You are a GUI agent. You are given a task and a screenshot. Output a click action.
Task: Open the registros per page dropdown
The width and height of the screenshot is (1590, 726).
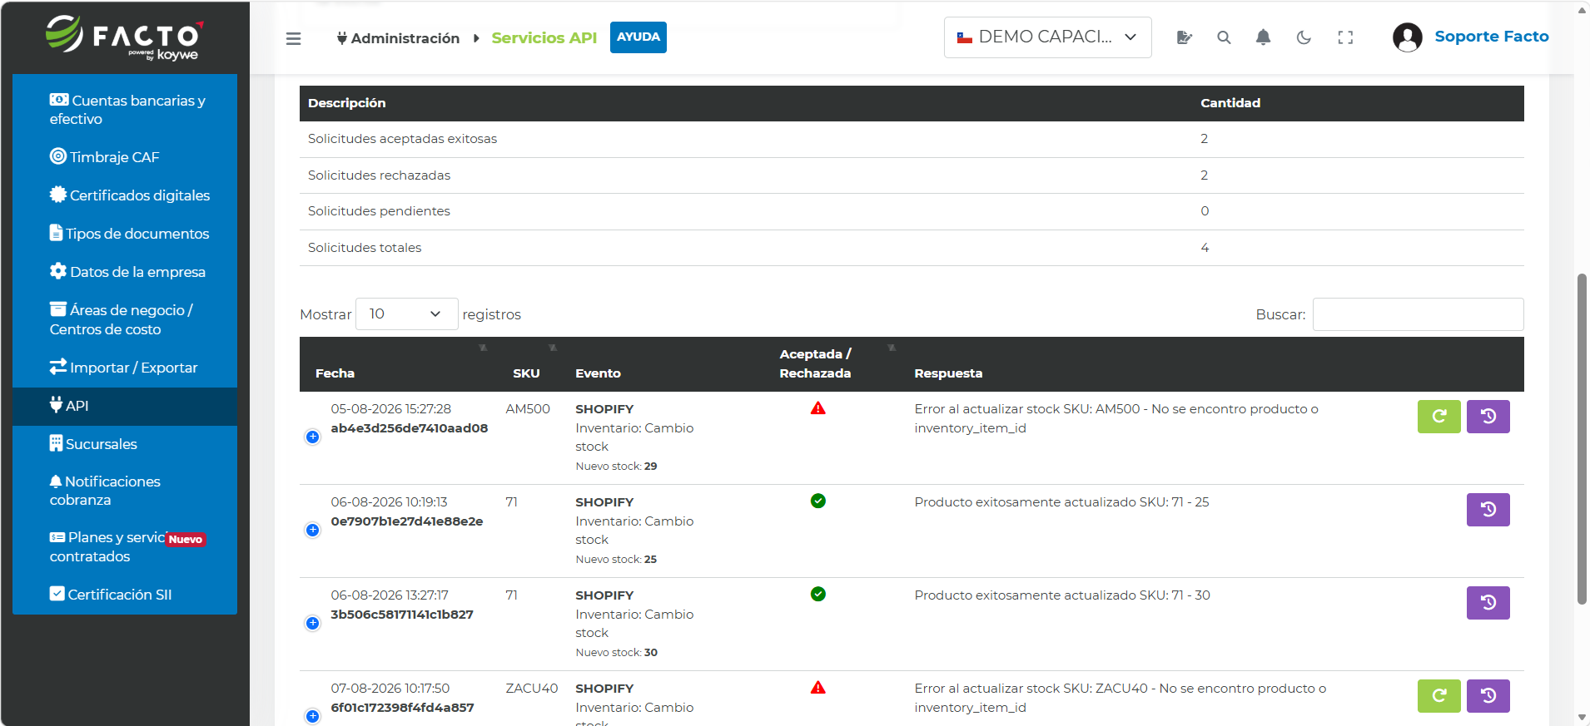click(x=406, y=314)
